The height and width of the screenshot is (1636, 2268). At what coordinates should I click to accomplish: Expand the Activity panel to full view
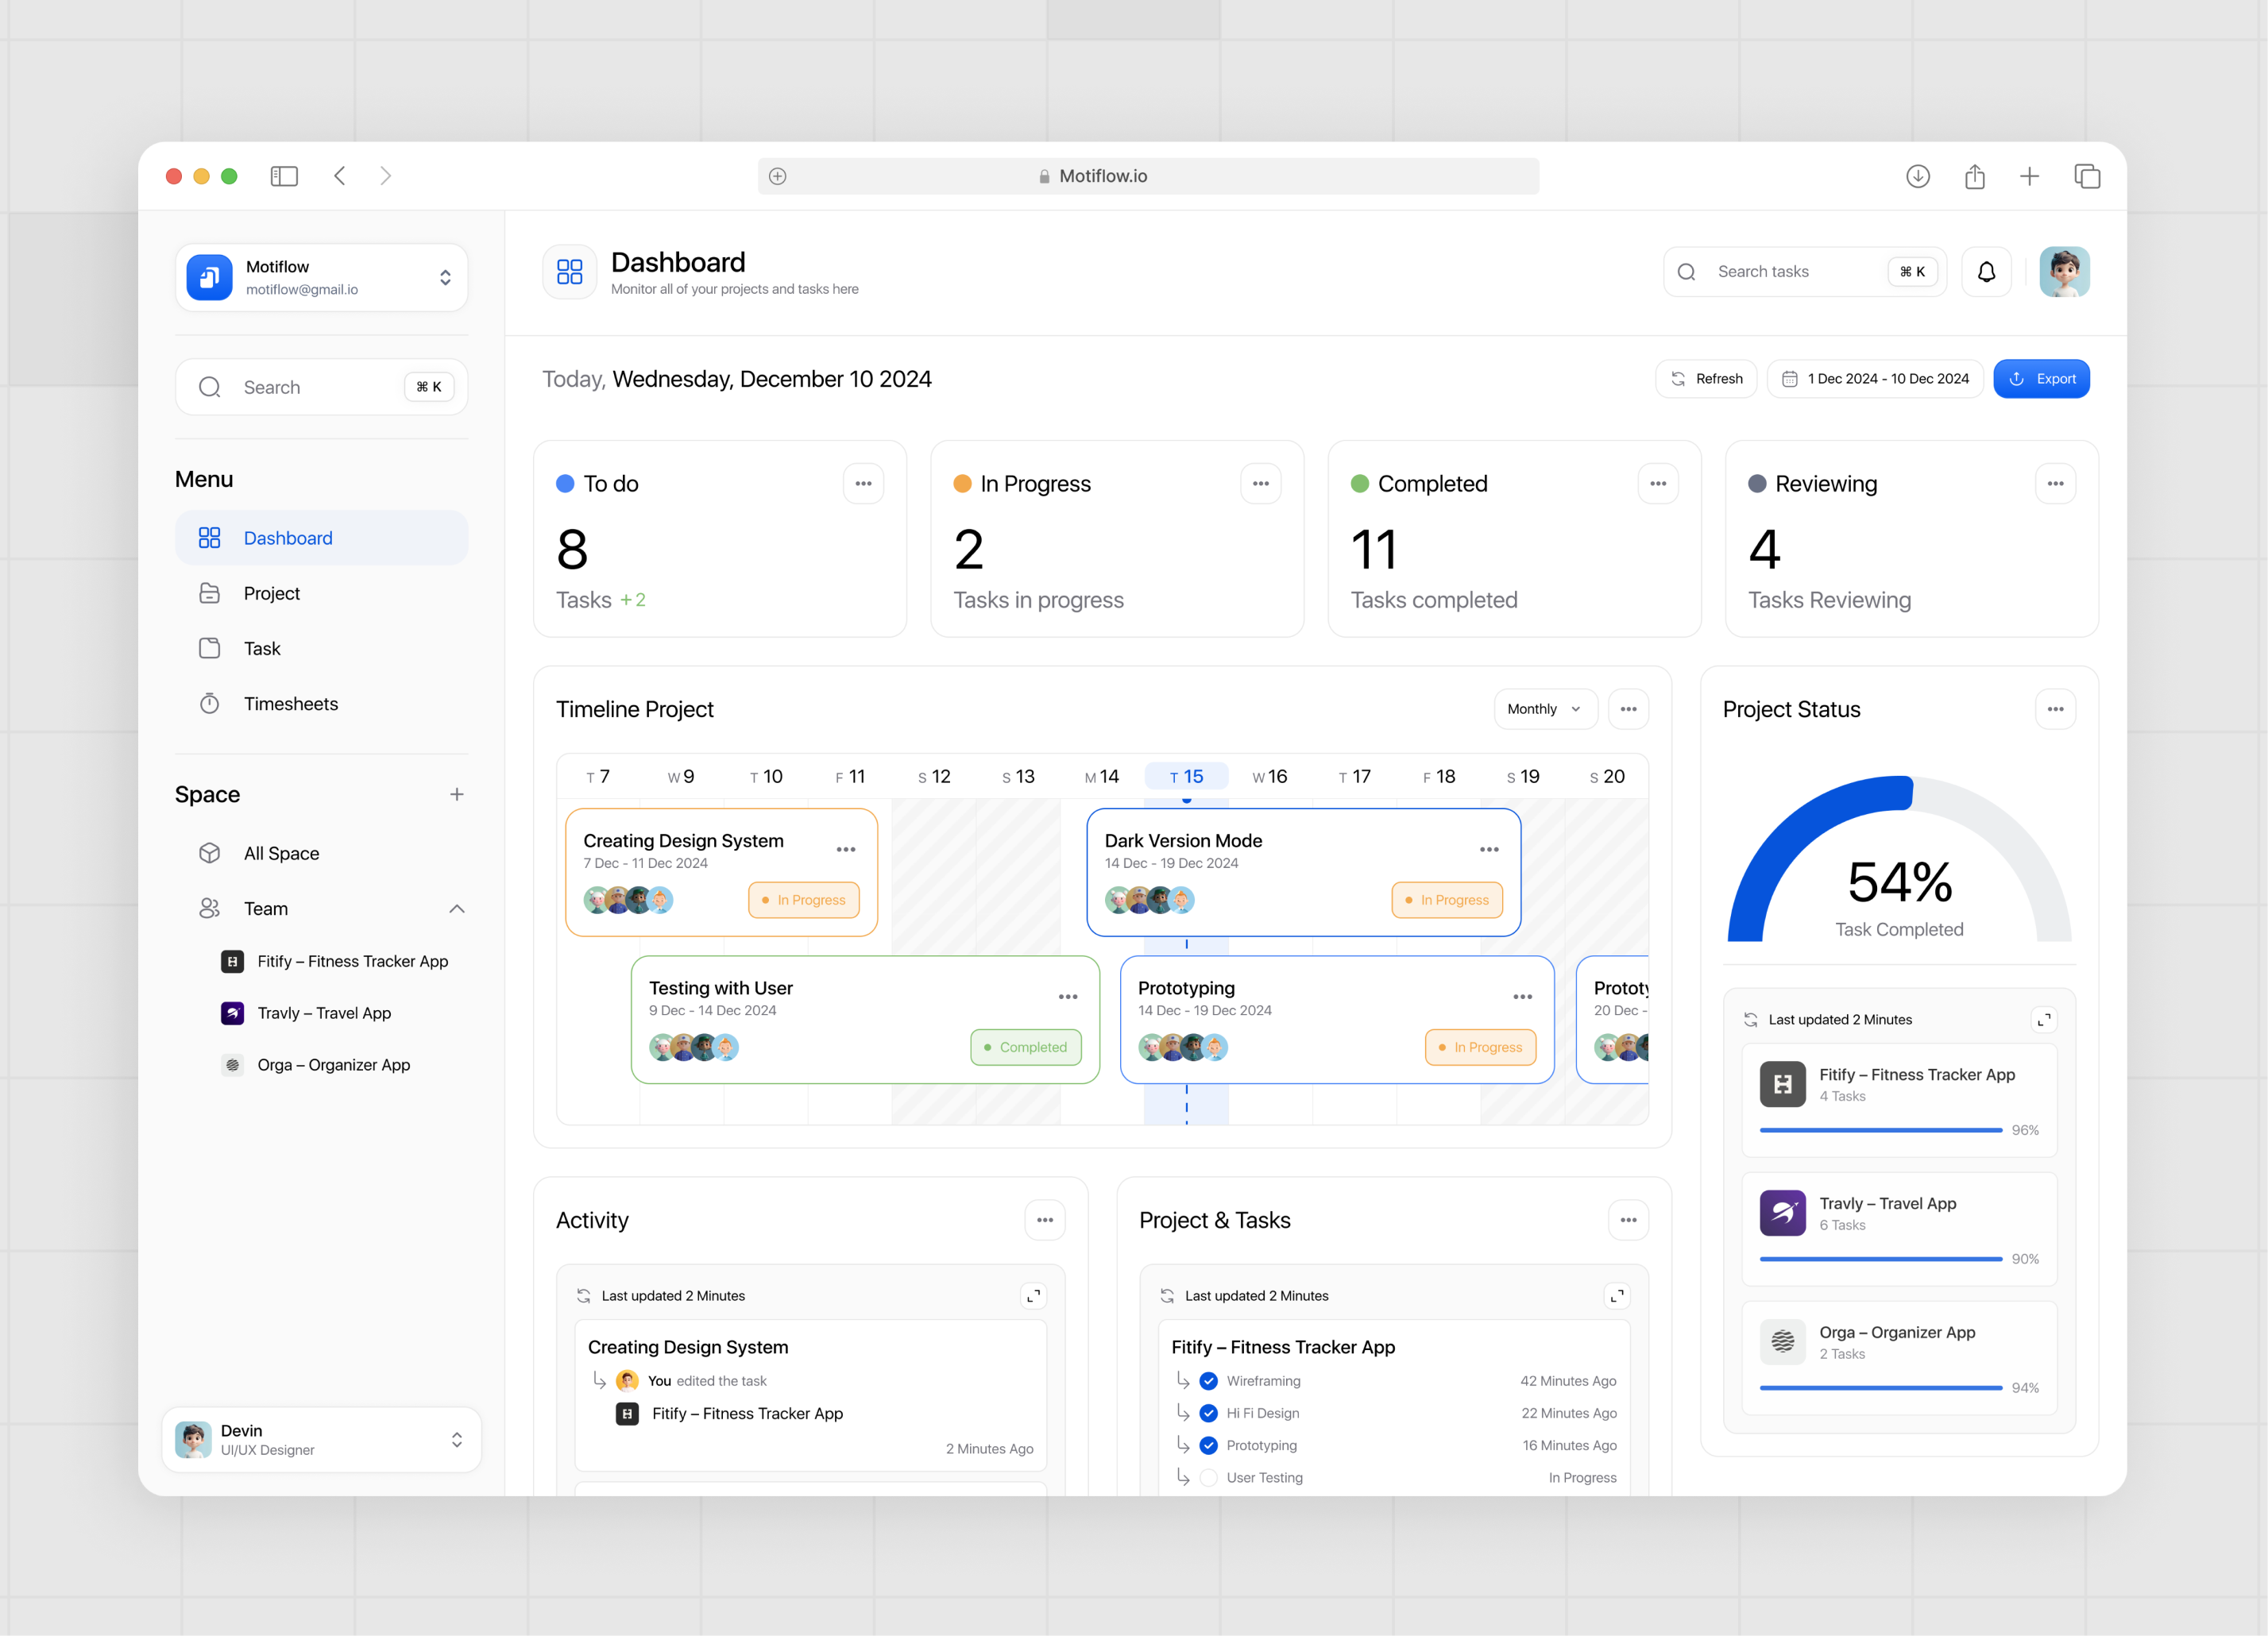coord(1035,1295)
